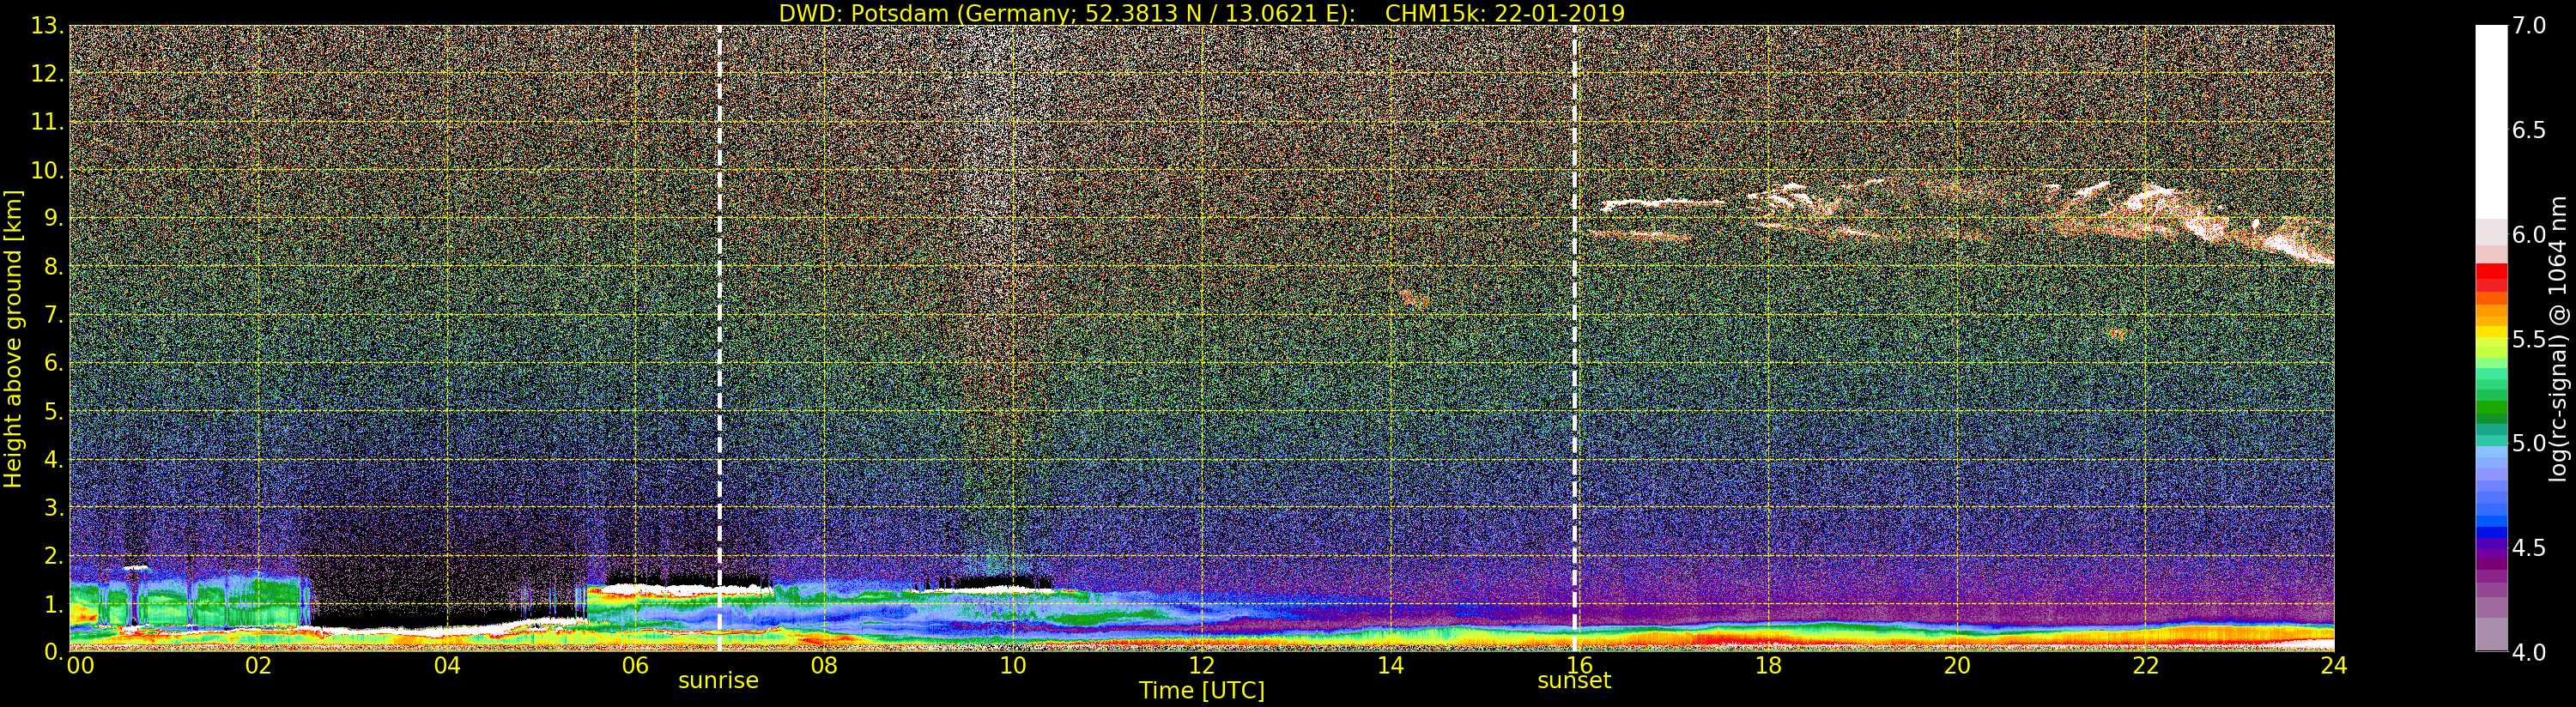
Task: Click the x-axis tick label '10'
Action: click(1013, 665)
